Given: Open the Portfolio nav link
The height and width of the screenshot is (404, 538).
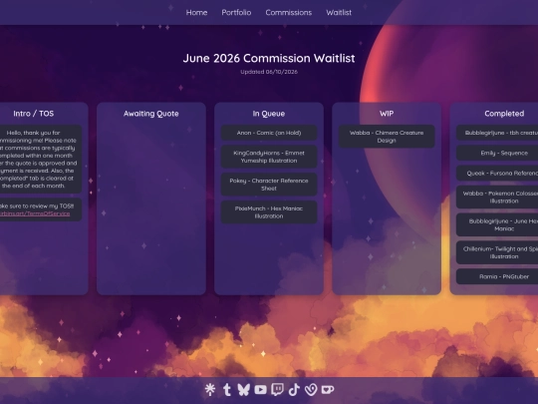Looking at the screenshot, I should click(x=236, y=13).
